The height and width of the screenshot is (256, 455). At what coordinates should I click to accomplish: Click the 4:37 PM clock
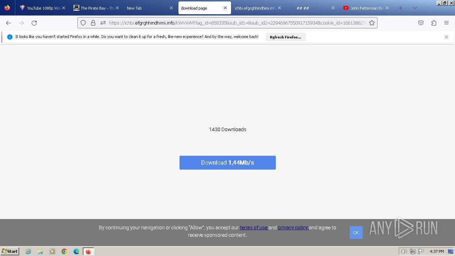(x=437, y=251)
